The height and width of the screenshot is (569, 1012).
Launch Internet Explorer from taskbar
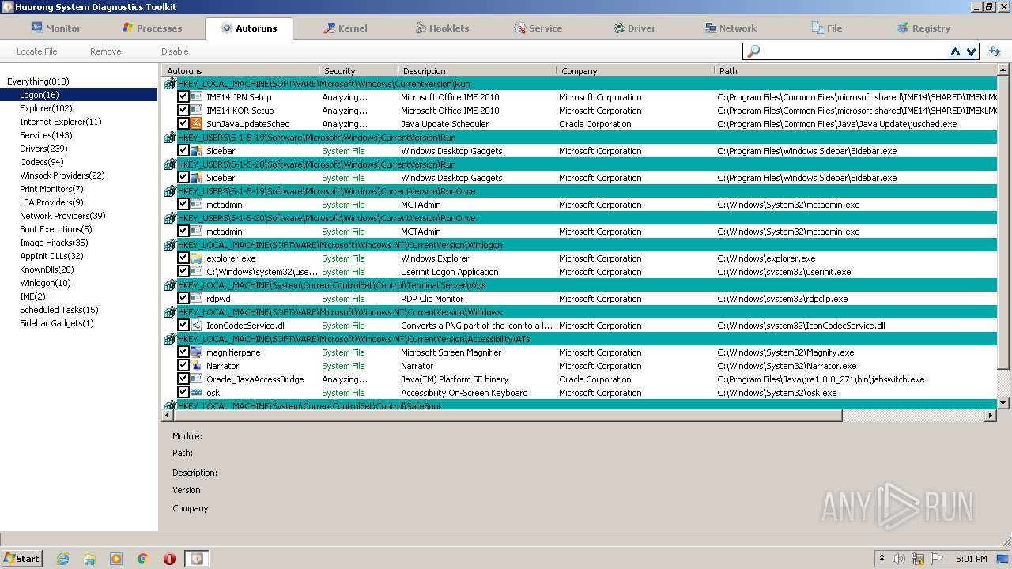click(x=62, y=559)
